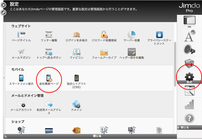The width and height of the screenshot is (202, 139).
Task: Click the cart with list icon
Action: coord(132,130)
